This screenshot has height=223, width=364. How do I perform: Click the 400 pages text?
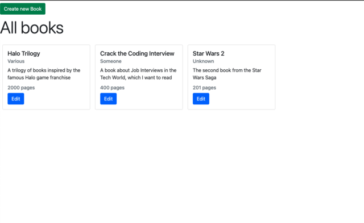click(x=113, y=87)
